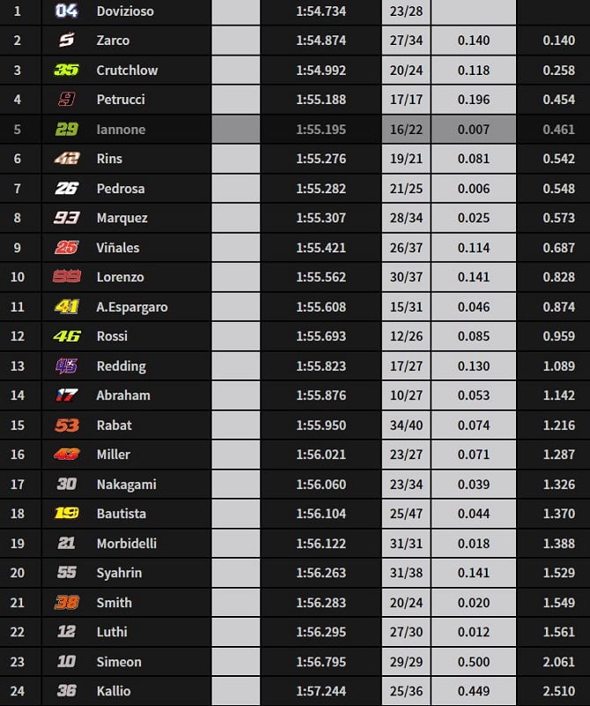Select Rossi's yellow number 46 badge
Screen dimensions: 590x706
point(66,336)
